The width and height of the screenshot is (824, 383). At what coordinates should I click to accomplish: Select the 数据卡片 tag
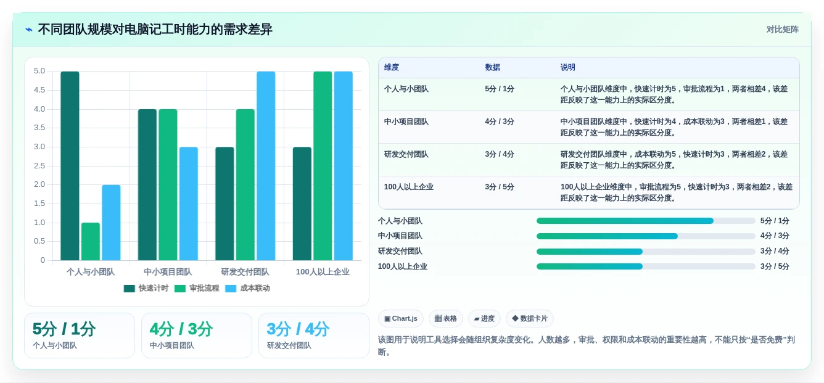[530, 319]
